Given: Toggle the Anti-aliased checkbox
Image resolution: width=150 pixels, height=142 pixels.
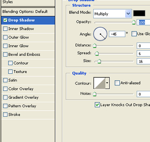Looking at the screenshot, I should pyautogui.click(x=117, y=83).
